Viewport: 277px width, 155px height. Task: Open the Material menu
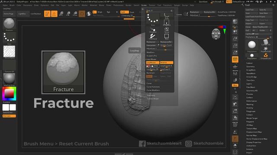93,5
